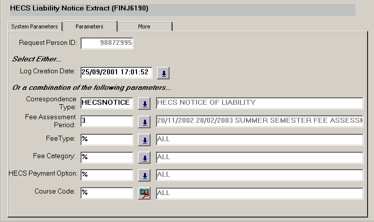This screenshot has height=222, width=374.
Task: Expand the HECS Payment Option arrow list
Action: (x=144, y=175)
